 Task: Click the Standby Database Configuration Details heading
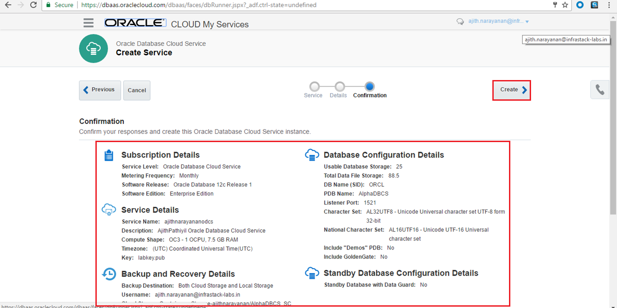pos(401,273)
